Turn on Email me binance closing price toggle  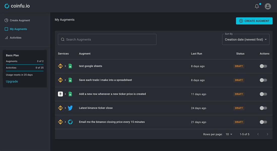[263, 122]
